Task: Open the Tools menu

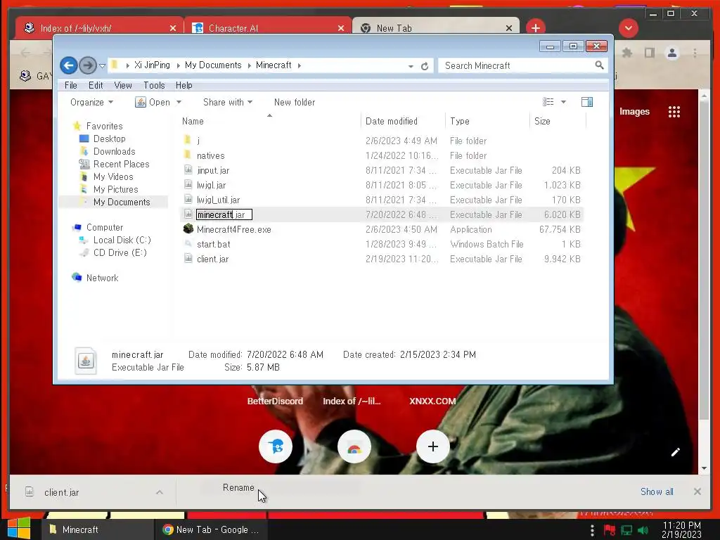Action: (x=154, y=85)
